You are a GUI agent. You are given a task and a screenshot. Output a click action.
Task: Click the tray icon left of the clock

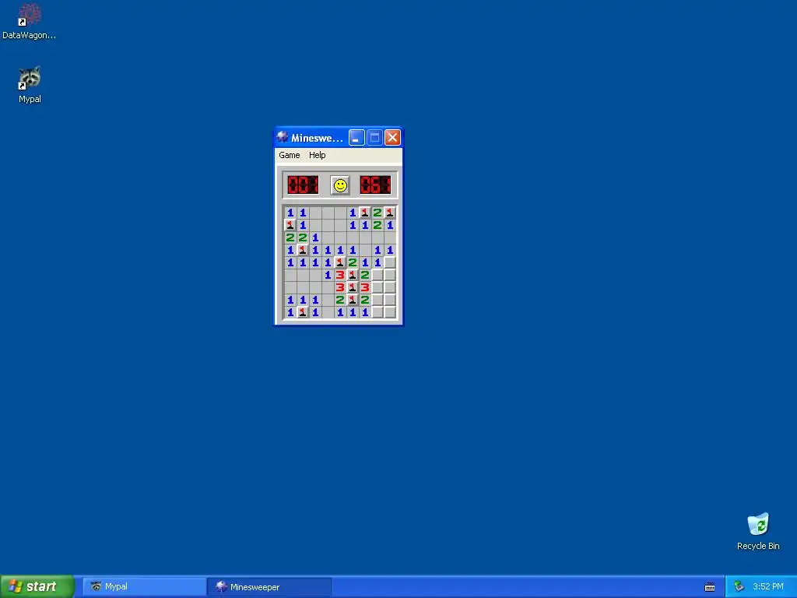(x=739, y=586)
